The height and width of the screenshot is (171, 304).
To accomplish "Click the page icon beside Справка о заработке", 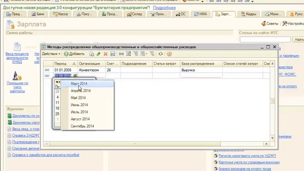I will pos(9,155).
